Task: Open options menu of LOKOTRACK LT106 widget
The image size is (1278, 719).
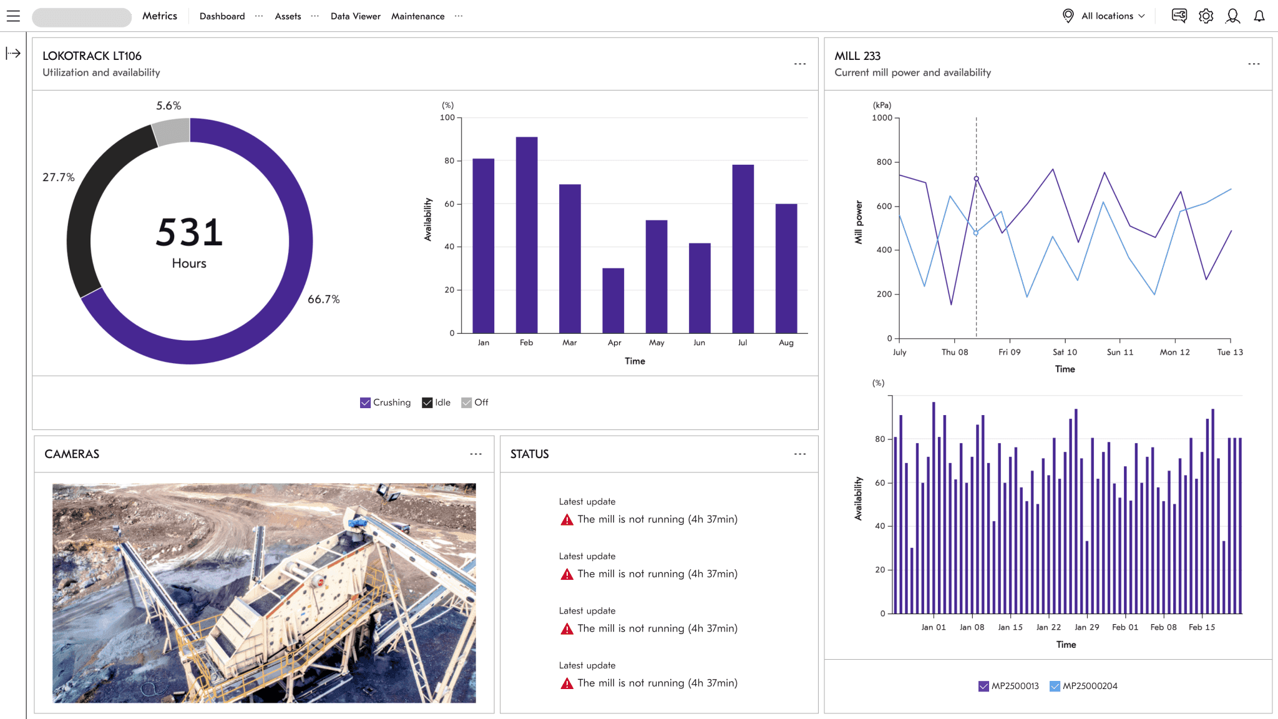Action: point(800,63)
